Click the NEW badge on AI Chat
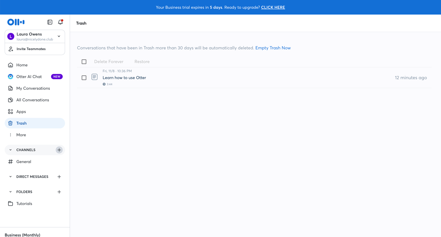This screenshot has height=237, width=441. click(x=57, y=77)
